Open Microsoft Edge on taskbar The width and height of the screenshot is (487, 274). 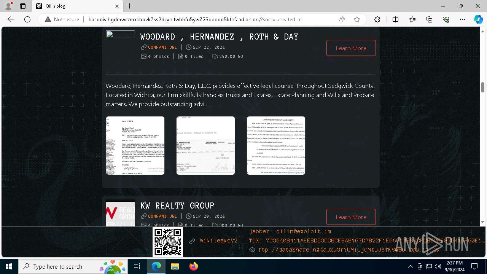pyautogui.click(x=156, y=266)
